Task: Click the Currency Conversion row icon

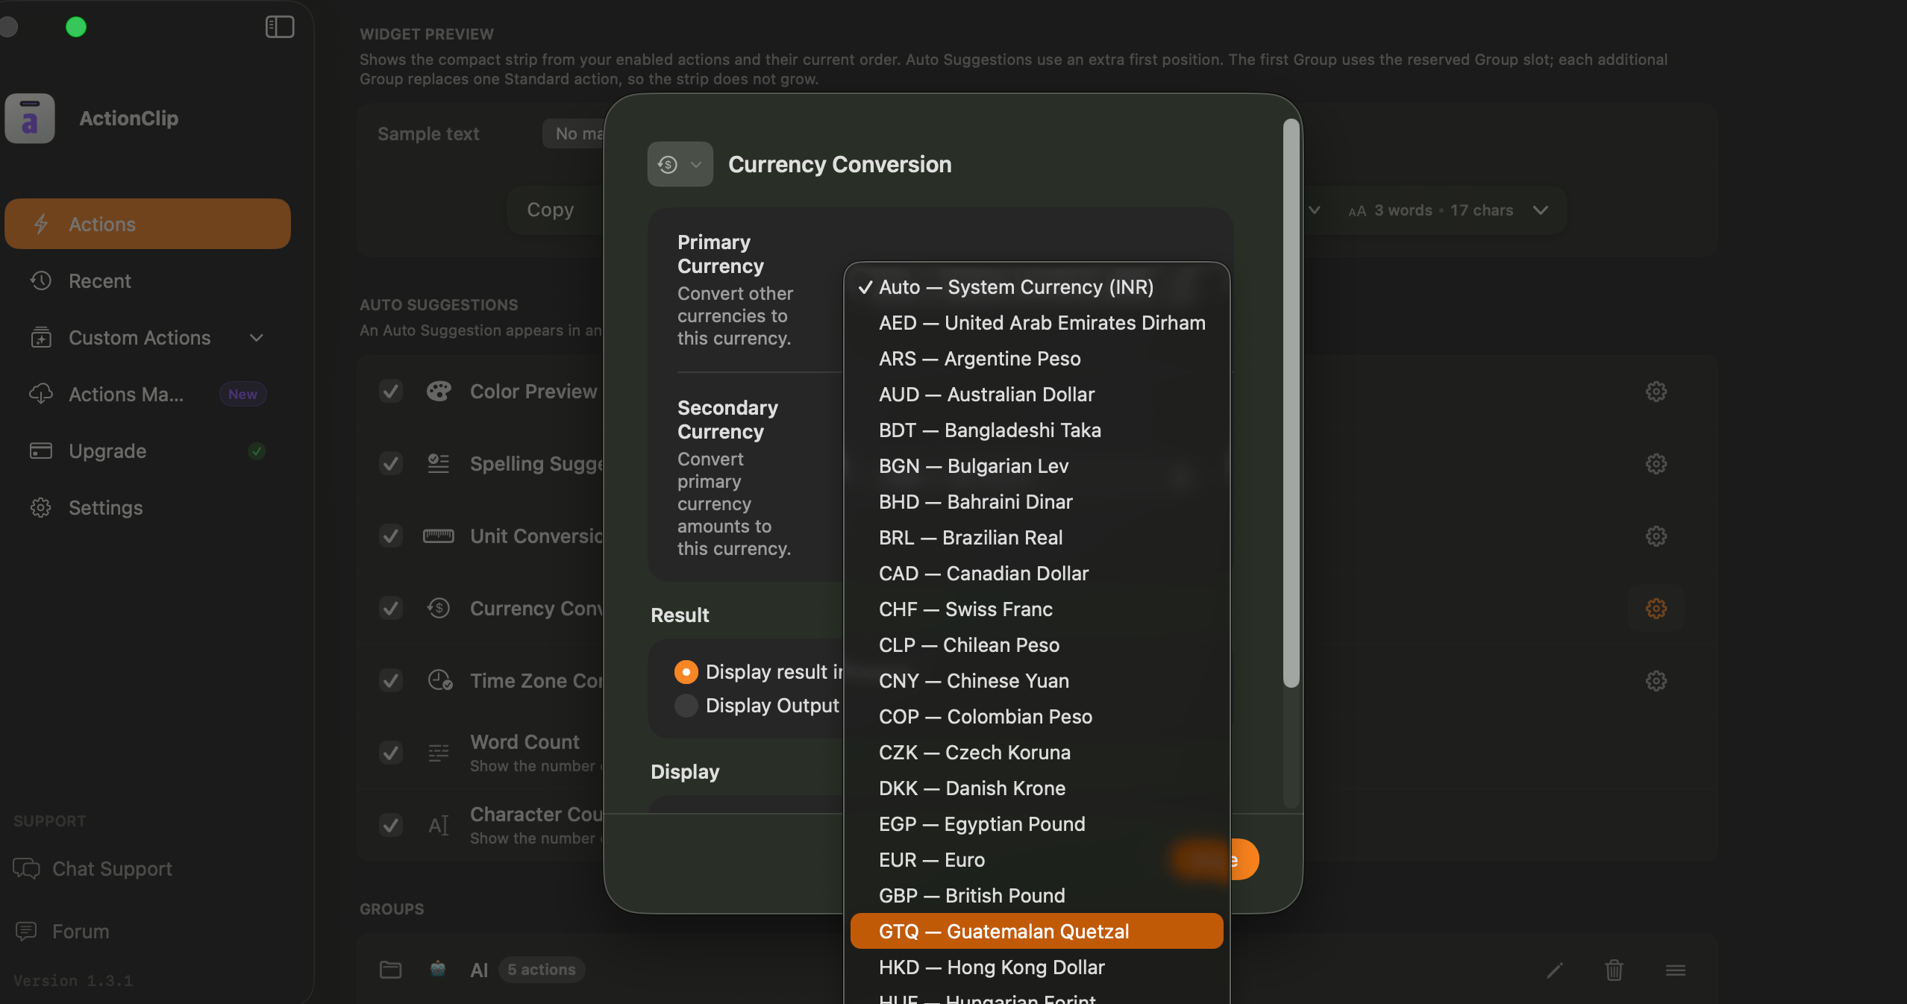Action: [439, 608]
